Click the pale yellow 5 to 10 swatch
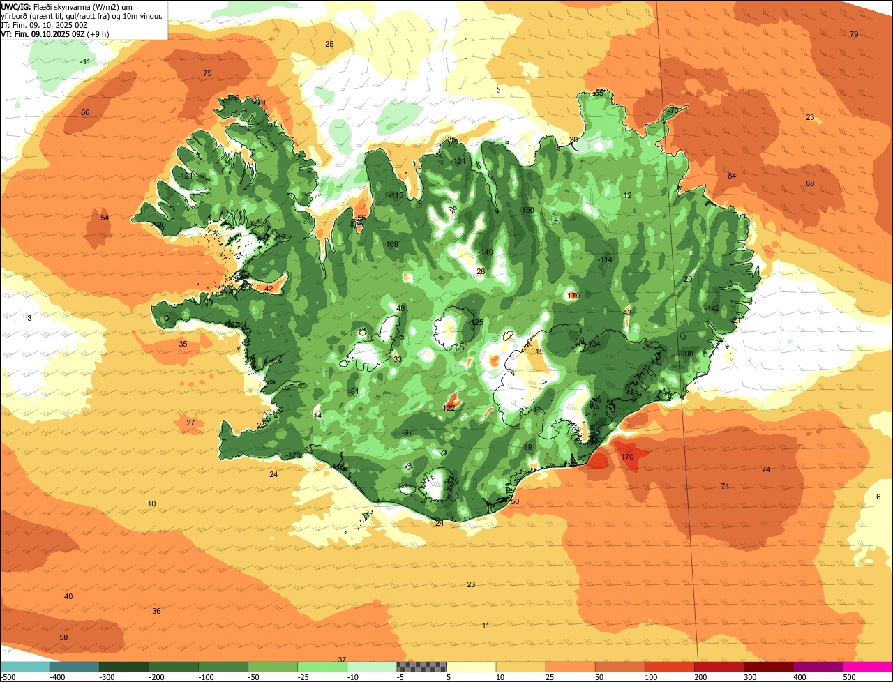This screenshot has width=893, height=682. (471, 667)
